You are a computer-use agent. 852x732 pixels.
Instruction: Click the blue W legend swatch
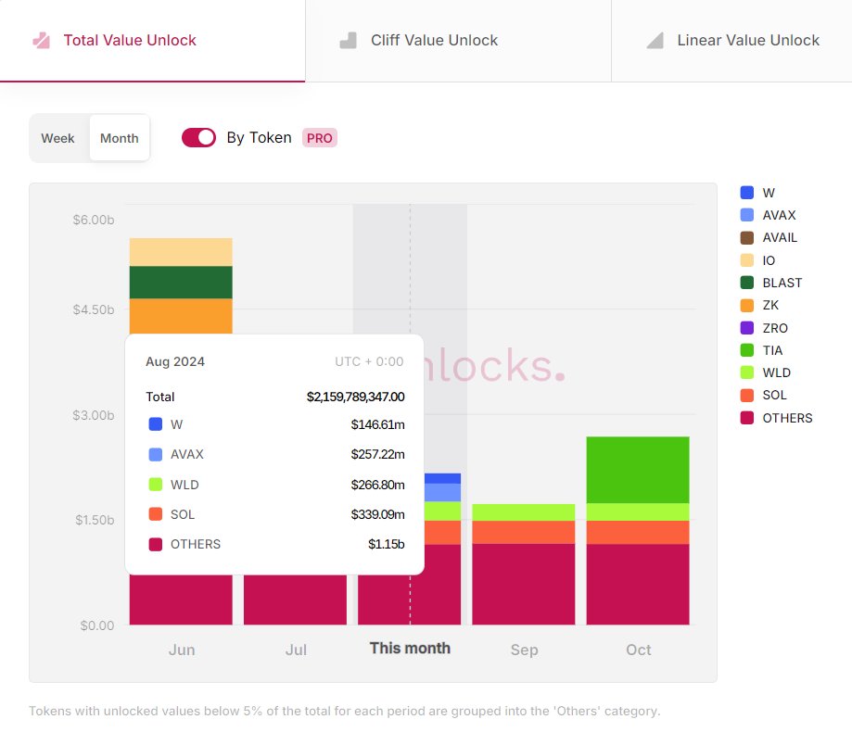(747, 193)
